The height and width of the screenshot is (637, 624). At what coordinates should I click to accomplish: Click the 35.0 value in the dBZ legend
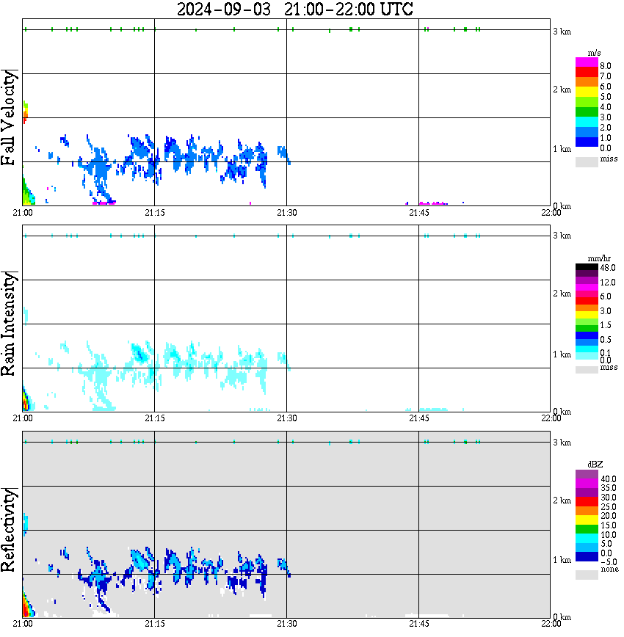tap(609, 488)
